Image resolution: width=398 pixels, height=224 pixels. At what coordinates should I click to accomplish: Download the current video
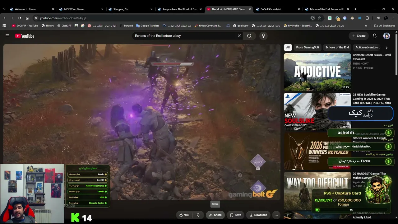pos(258,215)
